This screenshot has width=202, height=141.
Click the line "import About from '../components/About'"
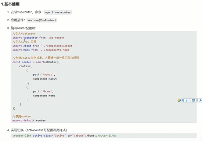click(43, 46)
